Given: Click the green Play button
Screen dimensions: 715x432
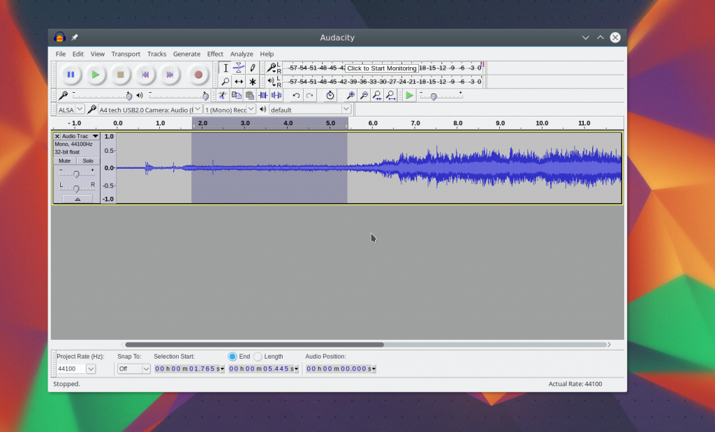Looking at the screenshot, I should (x=96, y=74).
